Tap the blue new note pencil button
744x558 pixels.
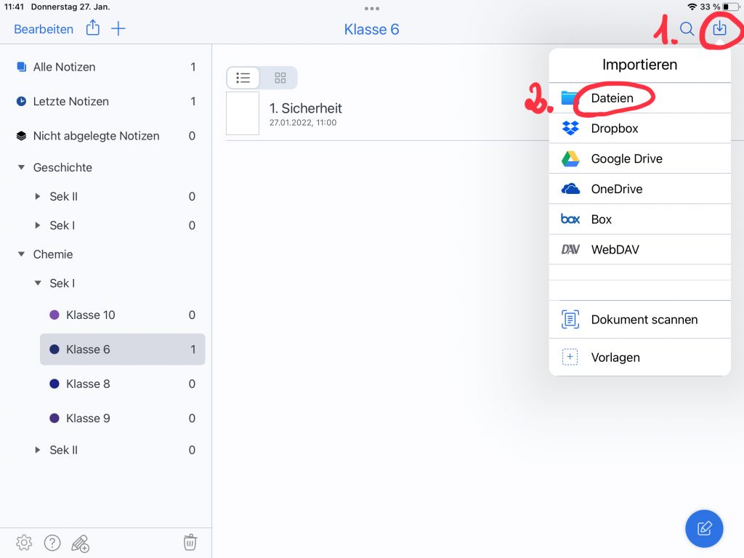[x=704, y=528]
